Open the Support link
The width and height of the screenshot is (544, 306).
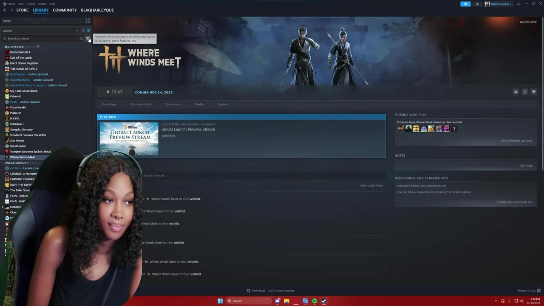223,104
